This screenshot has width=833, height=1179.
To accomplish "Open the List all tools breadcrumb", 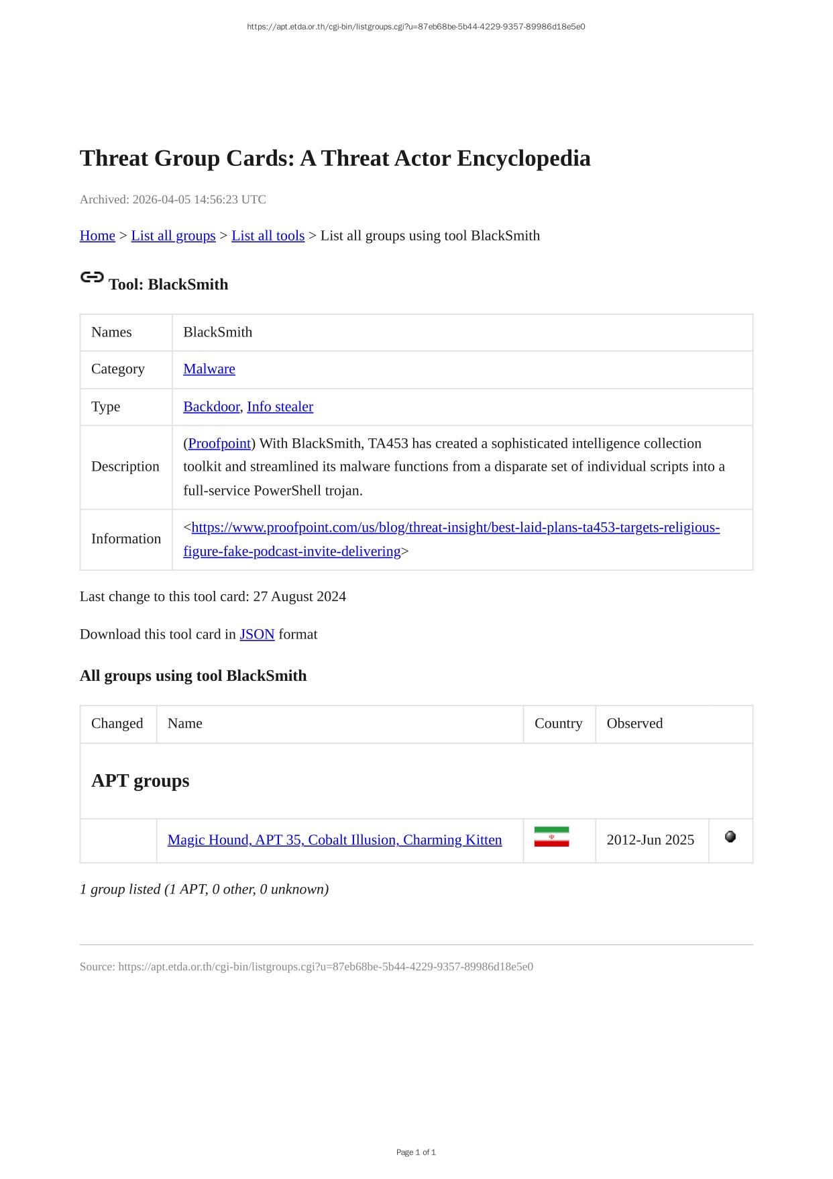I will pos(268,236).
